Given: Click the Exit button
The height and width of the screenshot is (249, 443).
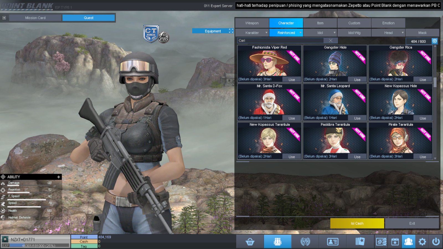Looking at the screenshot, I should click(x=412, y=223).
